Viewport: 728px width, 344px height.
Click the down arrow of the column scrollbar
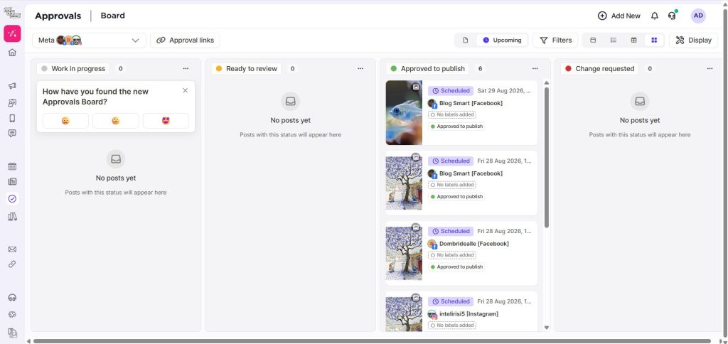point(547,328)
